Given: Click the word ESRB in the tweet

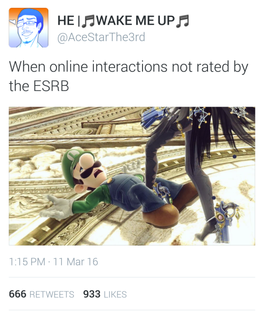Looking at the screenshot, I should (x=51, y=86).
